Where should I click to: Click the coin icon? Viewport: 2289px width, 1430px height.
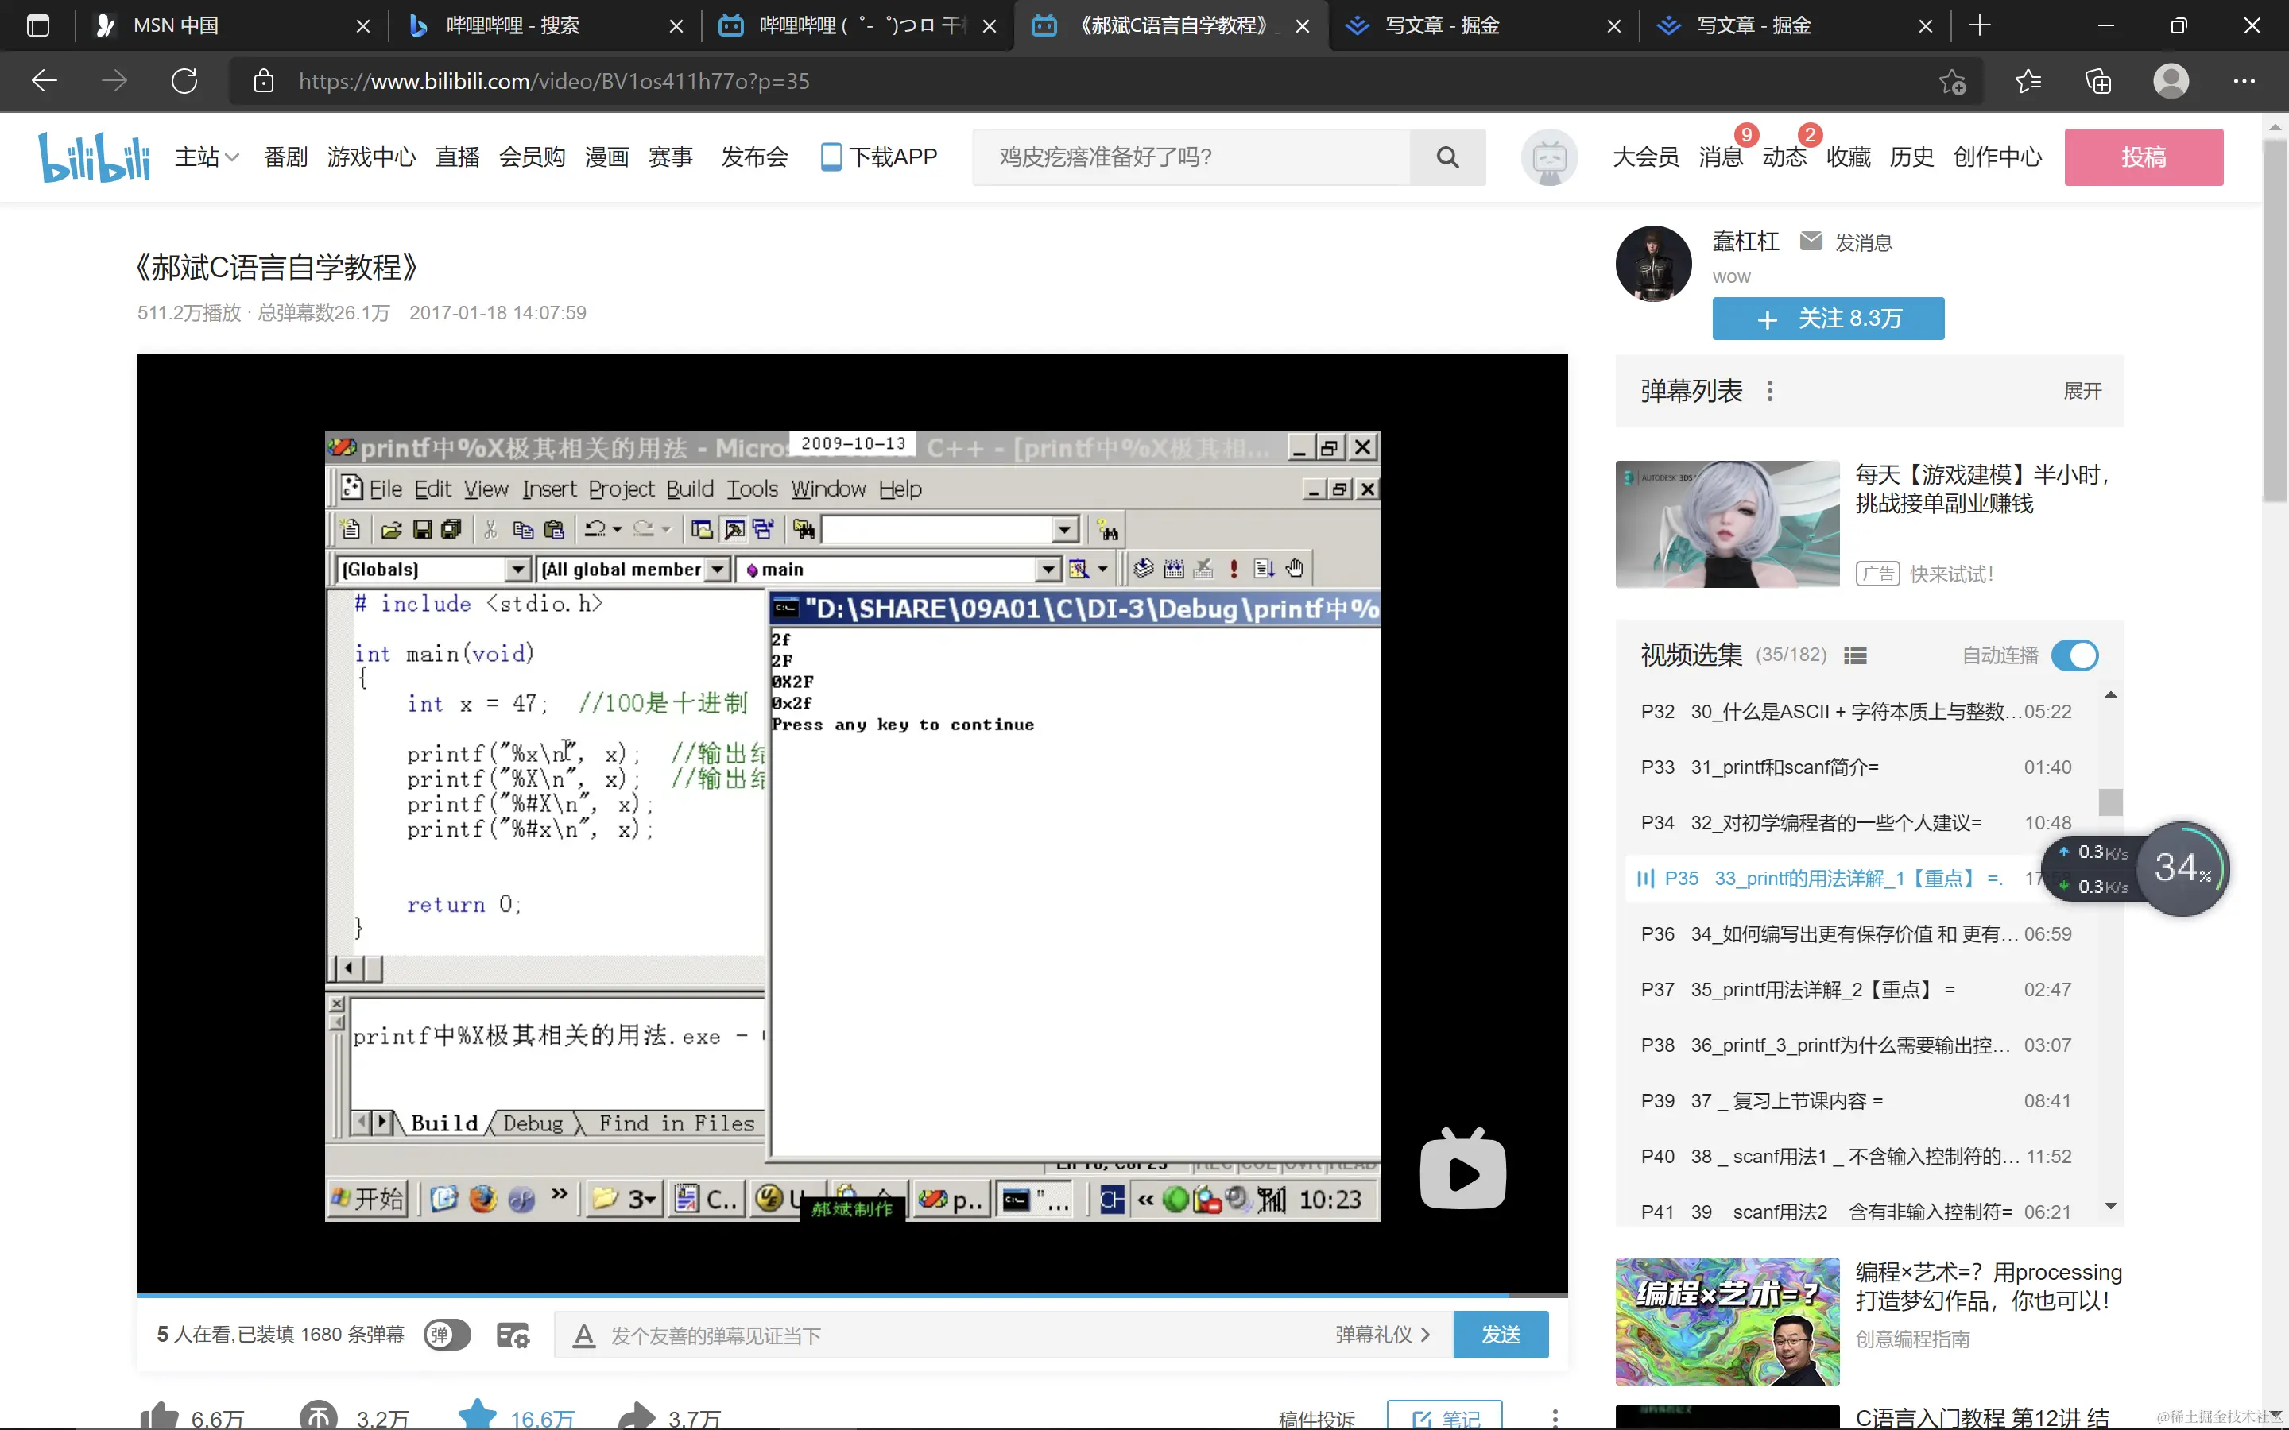point(318,1416)
